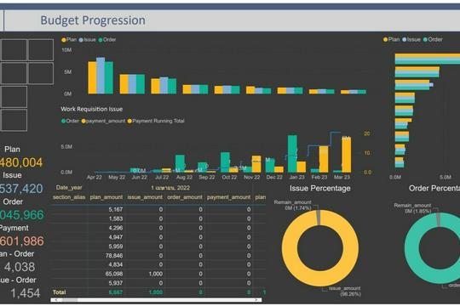Click the Issue KPI value ending 537,420
The width and height of the screenshot is (460, 306).
click(x=21, y=189)
